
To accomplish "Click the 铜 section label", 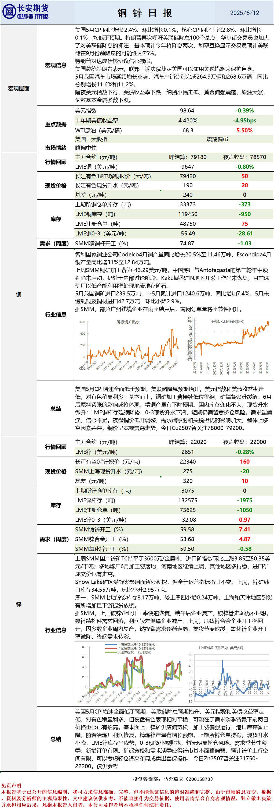I will coord(19,294).
